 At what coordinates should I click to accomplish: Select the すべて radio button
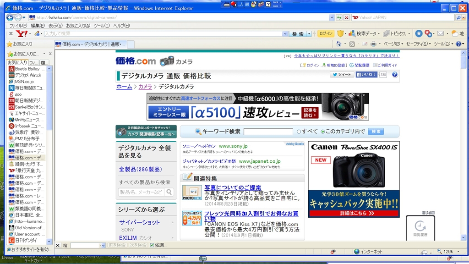tap(299, 132)
